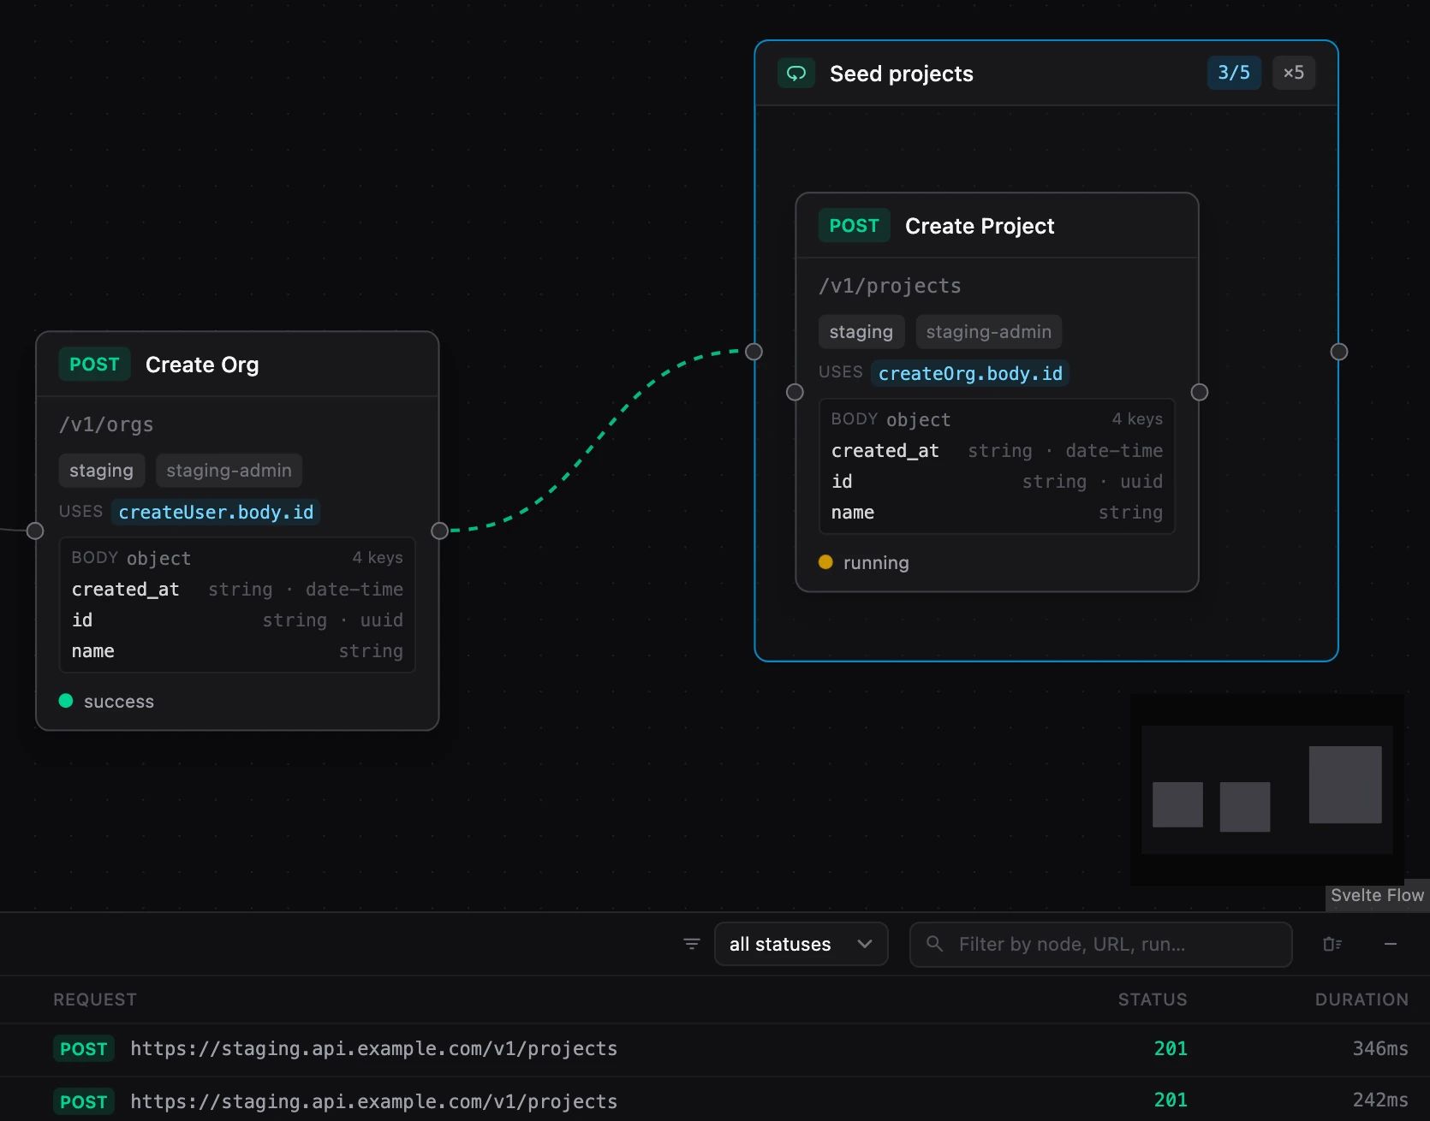1430x1121 pixels.
Task: Select the Create Org node title
Action: (x=202, y=365)
